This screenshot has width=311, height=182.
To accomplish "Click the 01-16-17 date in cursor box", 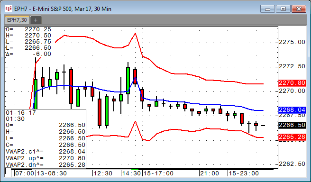I will pos(21,113).
